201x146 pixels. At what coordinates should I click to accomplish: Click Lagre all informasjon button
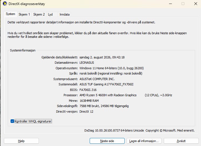click(144, 141)
